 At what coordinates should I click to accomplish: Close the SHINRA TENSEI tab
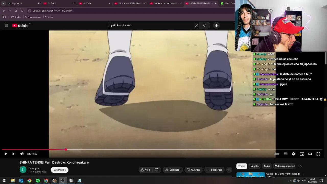[x=215, y=3]
